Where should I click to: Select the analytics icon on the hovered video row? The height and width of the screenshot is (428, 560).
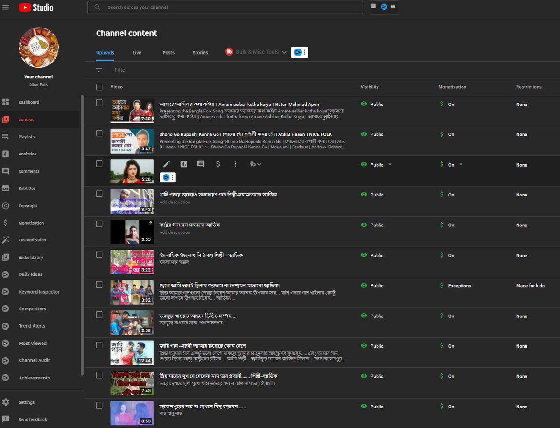[184, 164]
